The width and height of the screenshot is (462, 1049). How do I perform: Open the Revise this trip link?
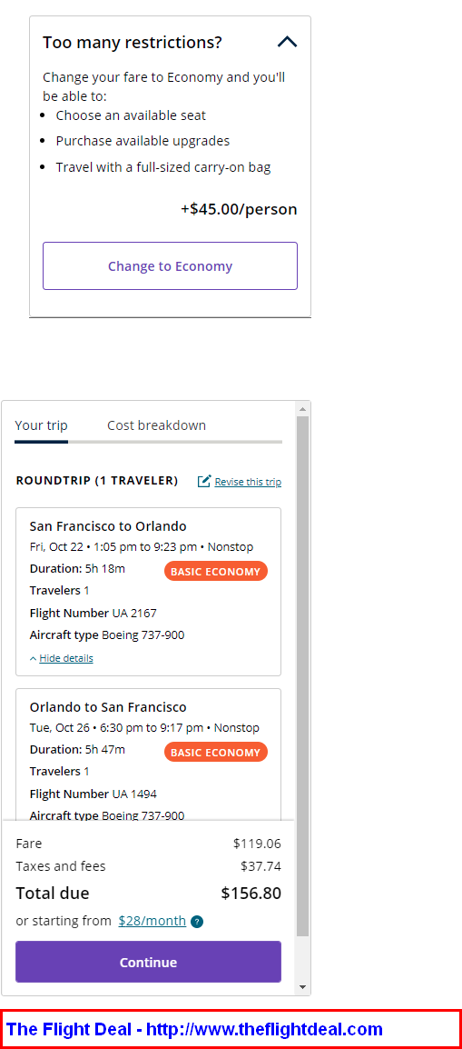249,482
